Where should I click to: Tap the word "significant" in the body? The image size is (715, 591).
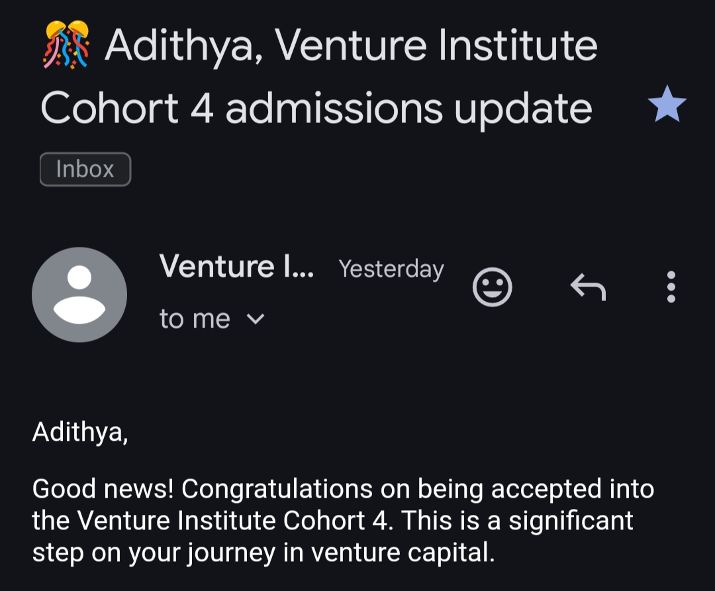571,520
